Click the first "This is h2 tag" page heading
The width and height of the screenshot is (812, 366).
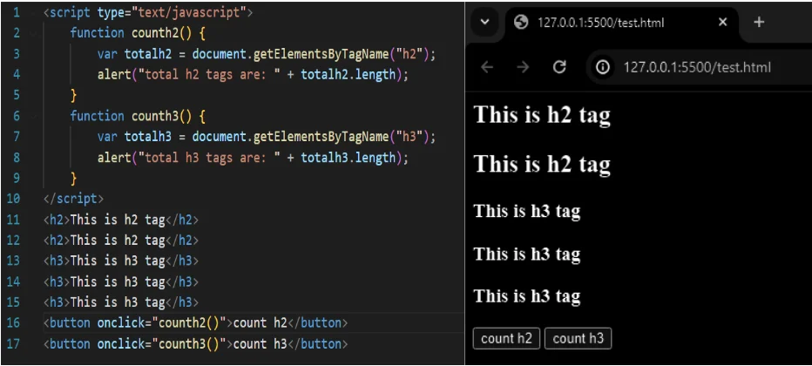(542, 115)
